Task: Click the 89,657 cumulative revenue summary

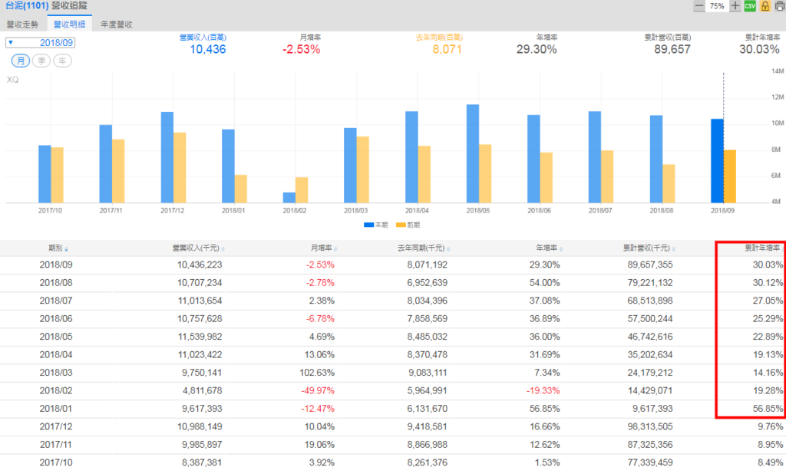Action: pyautogui.click(x=672, y=49)
